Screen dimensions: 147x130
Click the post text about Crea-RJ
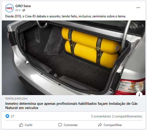point(66,16)
